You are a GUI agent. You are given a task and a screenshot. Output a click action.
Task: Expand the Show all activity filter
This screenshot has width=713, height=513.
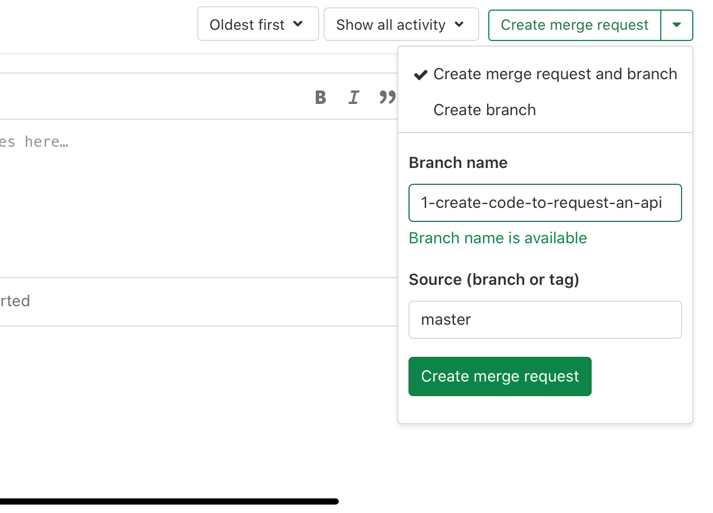[401, 24]
